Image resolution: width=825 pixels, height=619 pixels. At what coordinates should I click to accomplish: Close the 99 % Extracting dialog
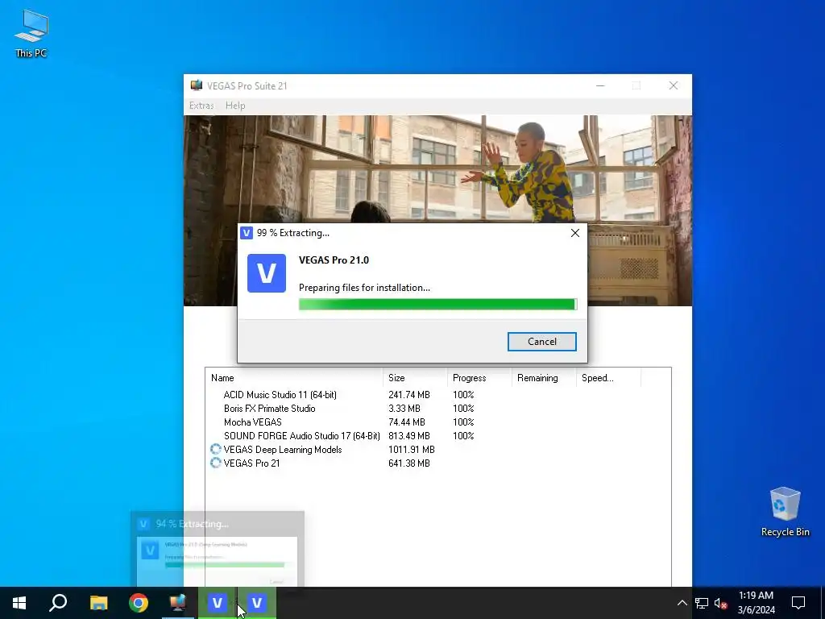point(575,233)
